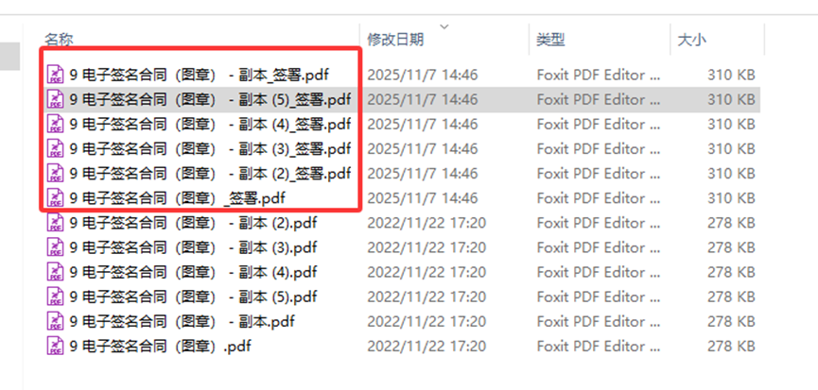
Task: Sort by 修改日期 column header
Action: 395,39
